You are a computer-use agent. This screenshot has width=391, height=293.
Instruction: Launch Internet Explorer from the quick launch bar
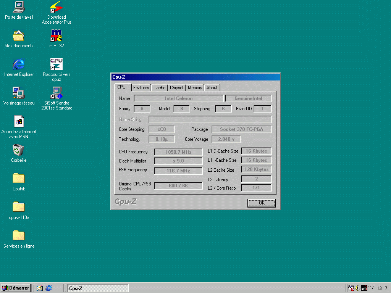48,288
